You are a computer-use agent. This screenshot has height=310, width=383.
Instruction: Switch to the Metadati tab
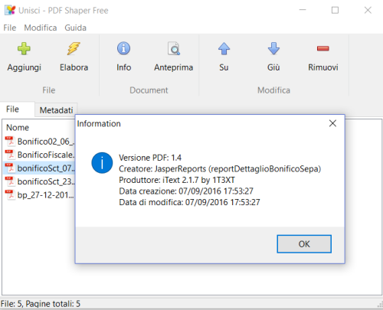coord(56,110)
